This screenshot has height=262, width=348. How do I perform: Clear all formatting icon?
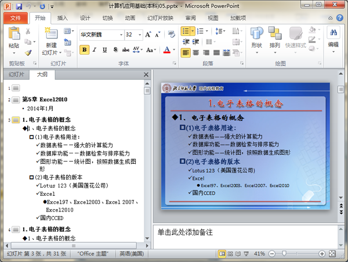click(x=171, y=34)
